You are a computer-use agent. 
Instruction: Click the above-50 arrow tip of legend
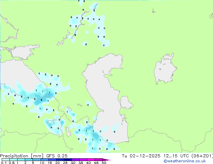[106, 160]
